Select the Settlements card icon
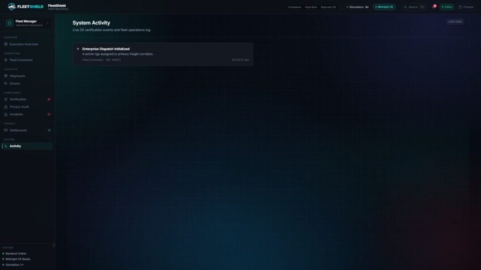Screen dimensions: 481x270 pyautogui.click(x=5, y=131)
